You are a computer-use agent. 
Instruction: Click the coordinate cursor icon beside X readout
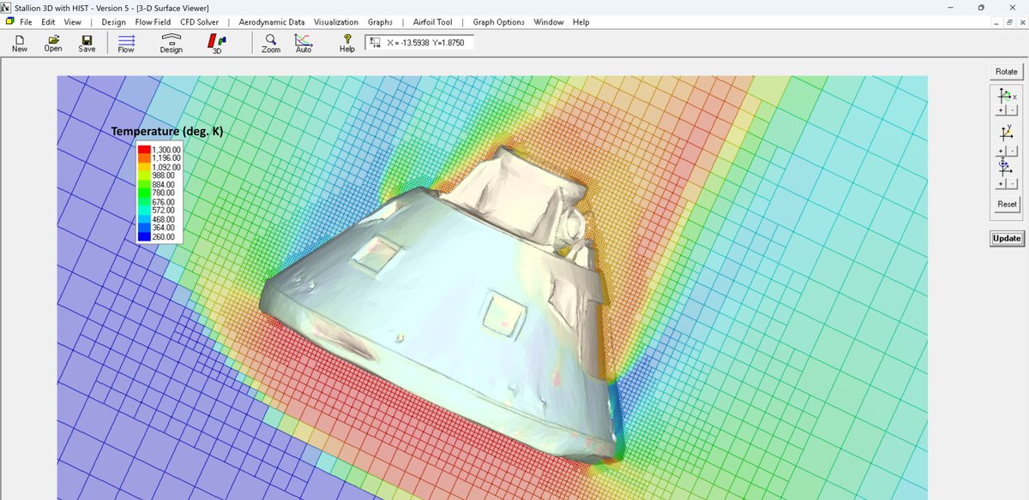coord(375,42)
